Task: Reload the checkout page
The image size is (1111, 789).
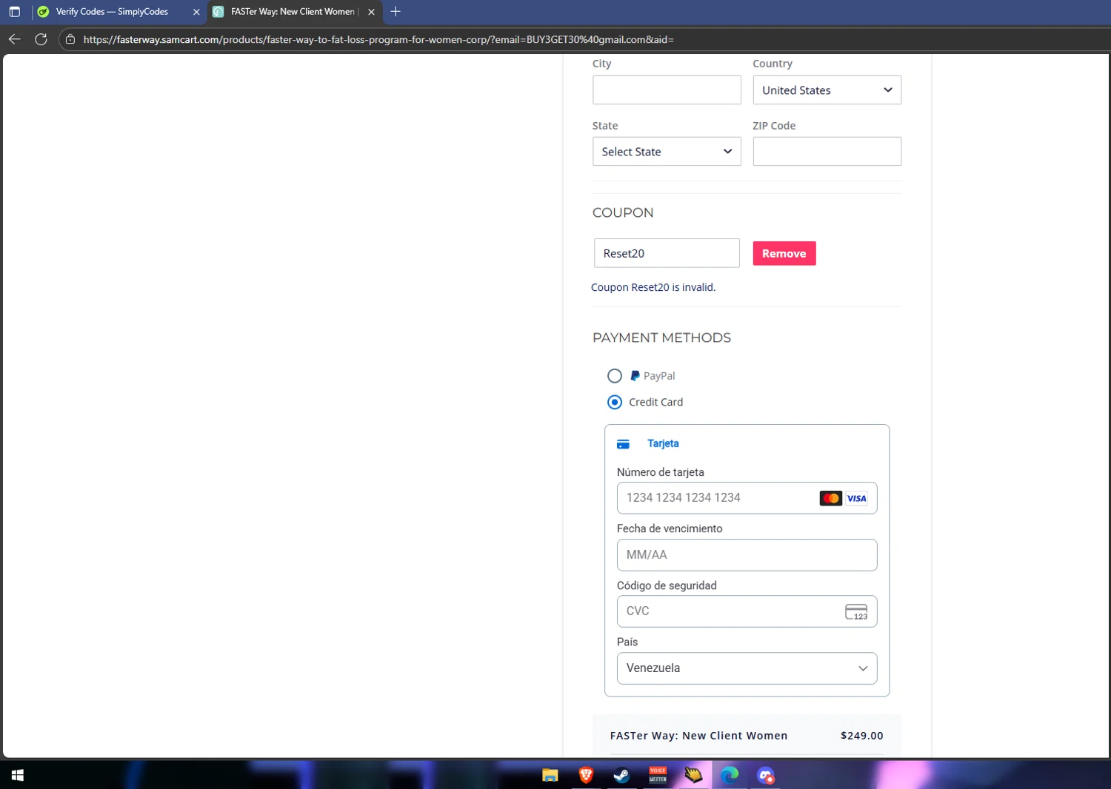Action: 41,39
